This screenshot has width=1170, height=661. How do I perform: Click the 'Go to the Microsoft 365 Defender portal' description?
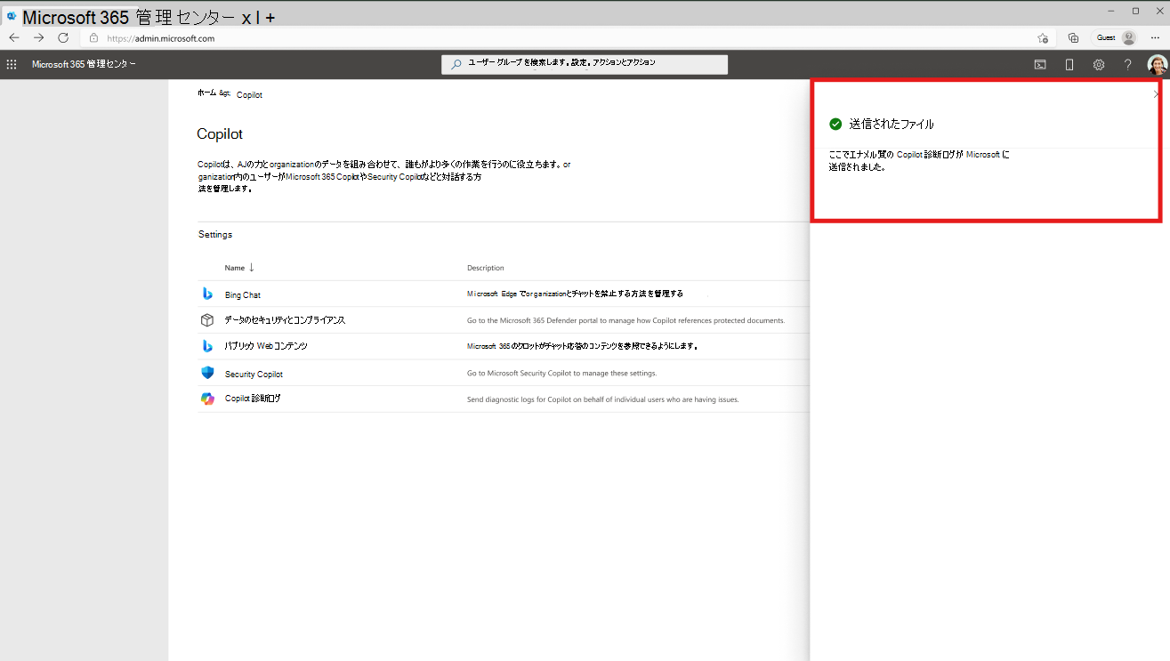[x=626, y=320]
